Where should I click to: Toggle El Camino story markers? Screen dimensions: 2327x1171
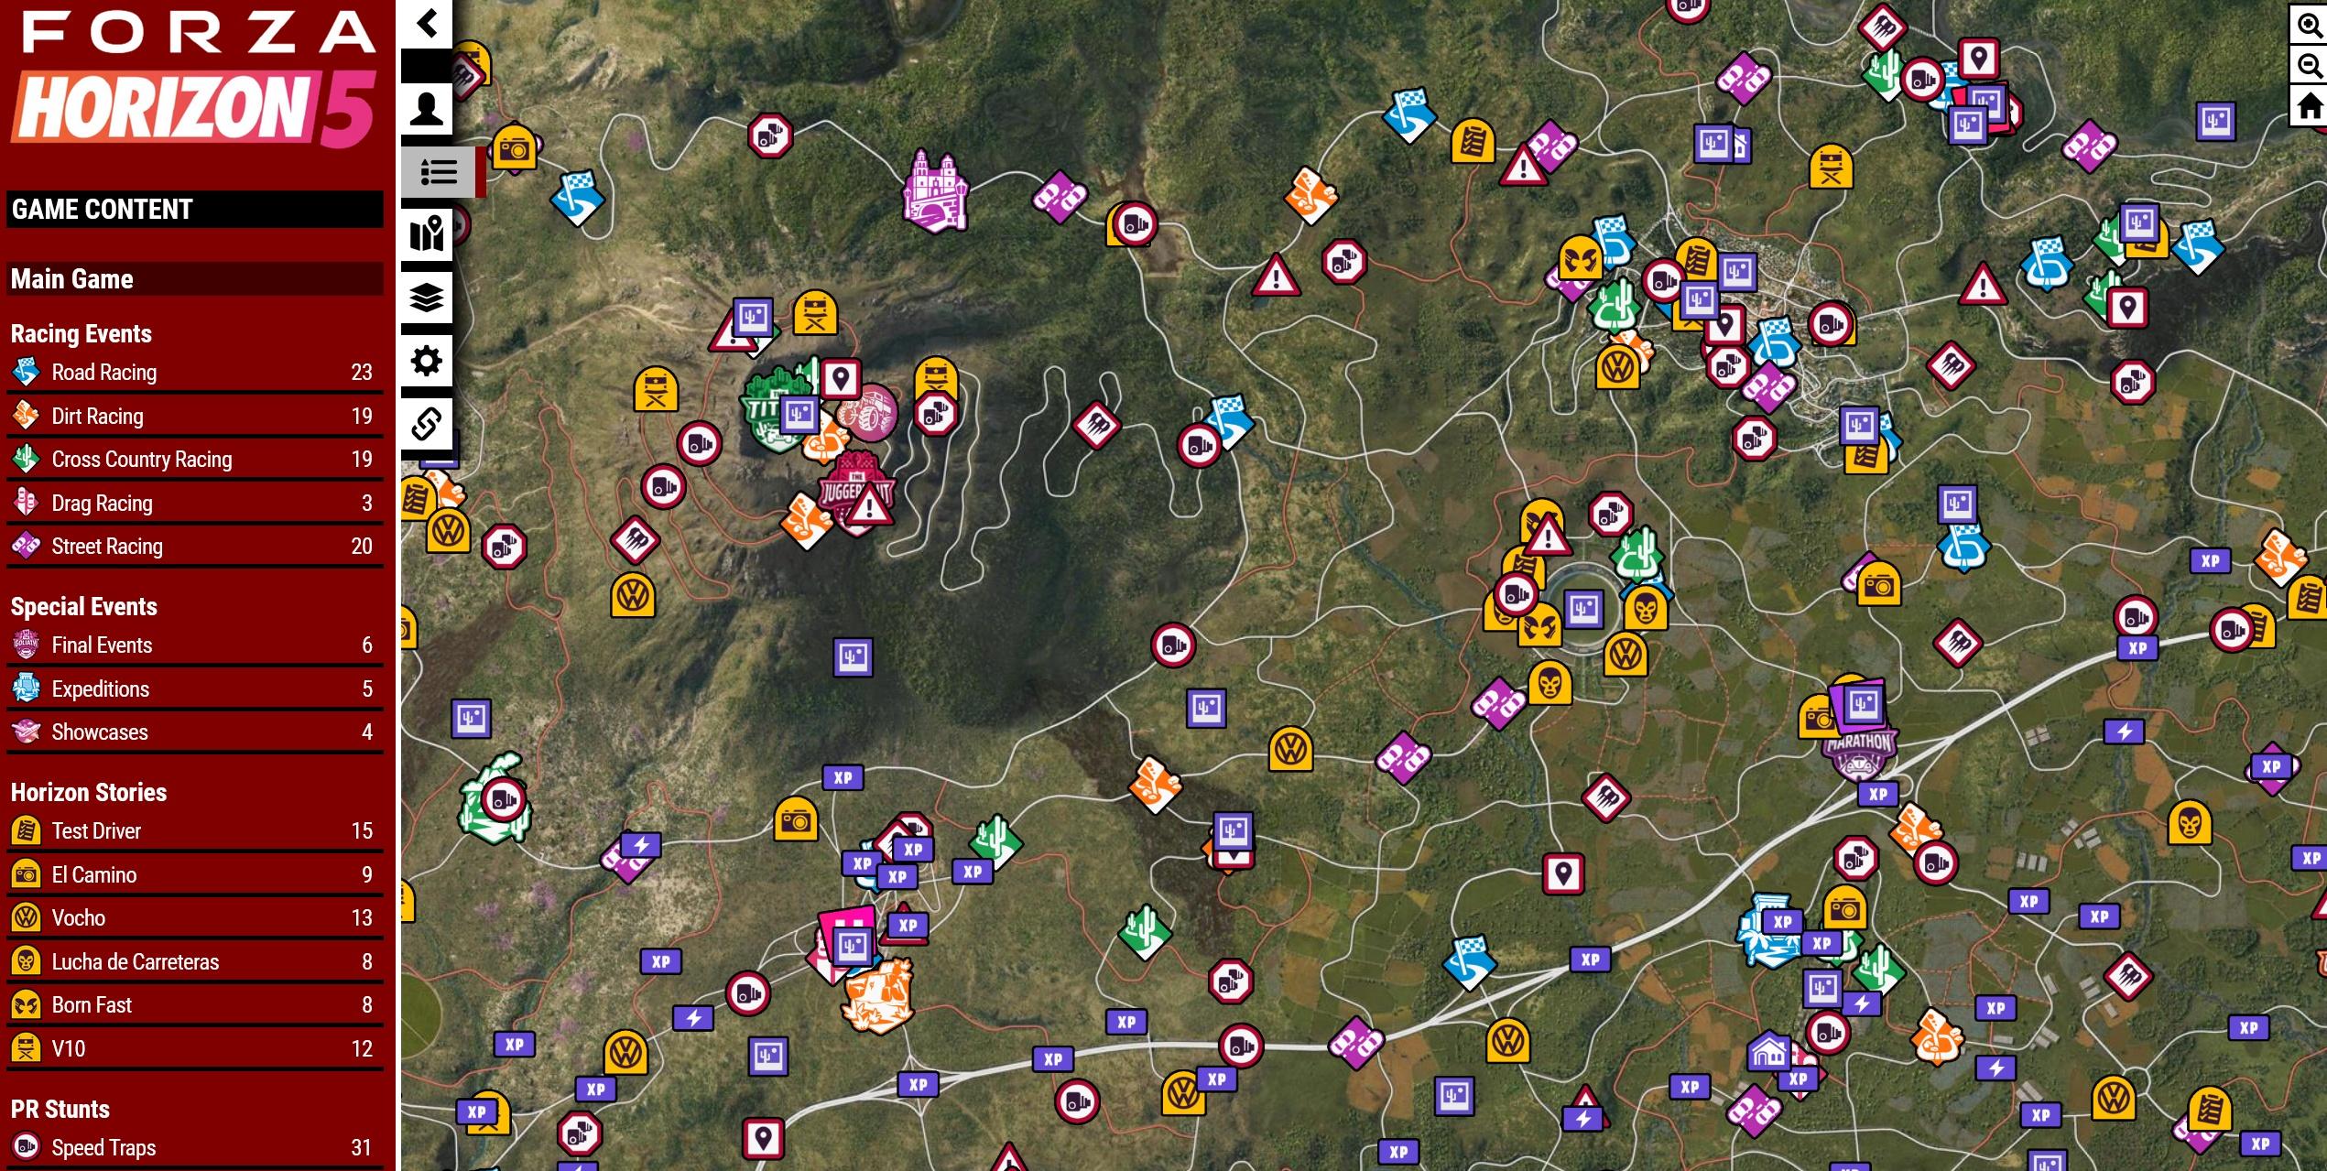(194, 875)
